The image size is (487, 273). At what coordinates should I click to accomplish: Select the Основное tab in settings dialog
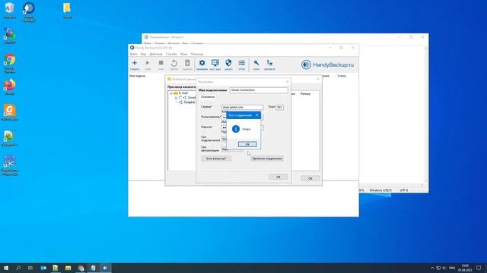click(x=208, y=97)
